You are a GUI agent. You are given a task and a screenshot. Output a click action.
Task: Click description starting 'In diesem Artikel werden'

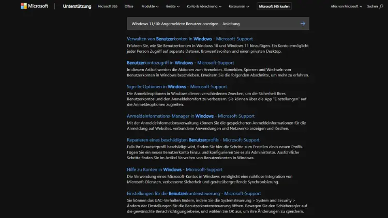click(218, 72)
